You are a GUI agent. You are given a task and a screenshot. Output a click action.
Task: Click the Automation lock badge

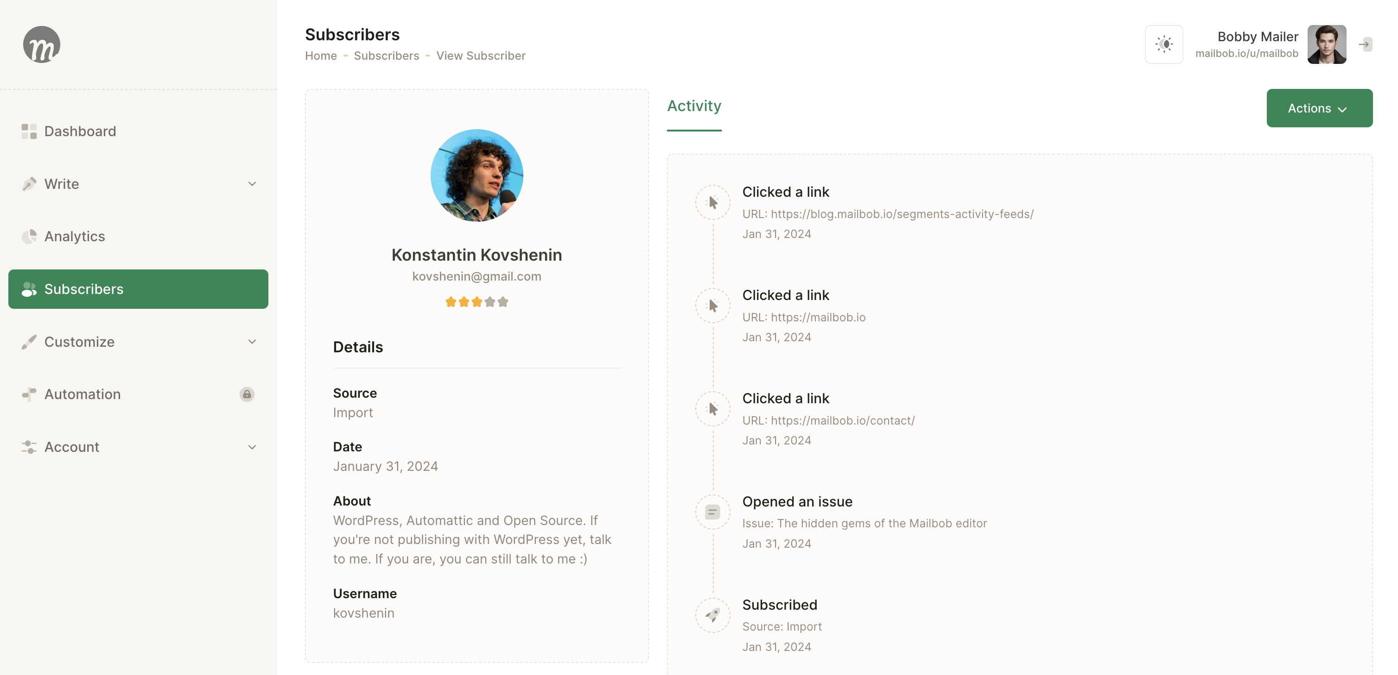tap(247, 394)
